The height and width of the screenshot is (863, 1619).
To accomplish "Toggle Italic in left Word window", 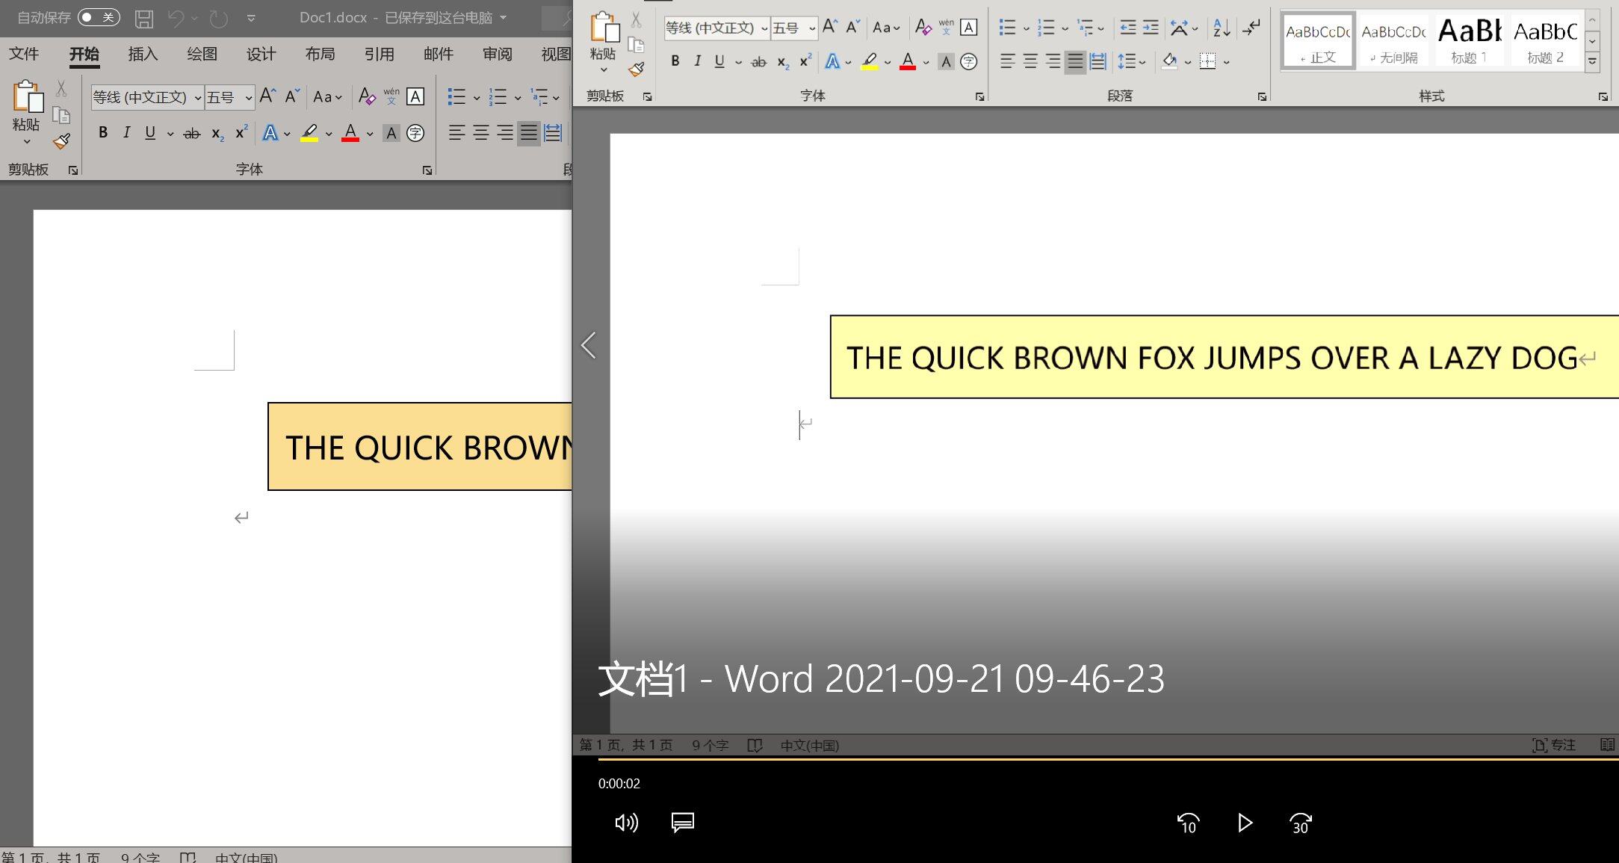I will pyautogui.click(x=126, y=133).
